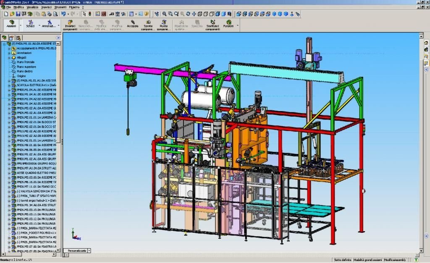Toggle the Sotto definito status indicator
Screen dimensions: 430x263
[343, 260]
